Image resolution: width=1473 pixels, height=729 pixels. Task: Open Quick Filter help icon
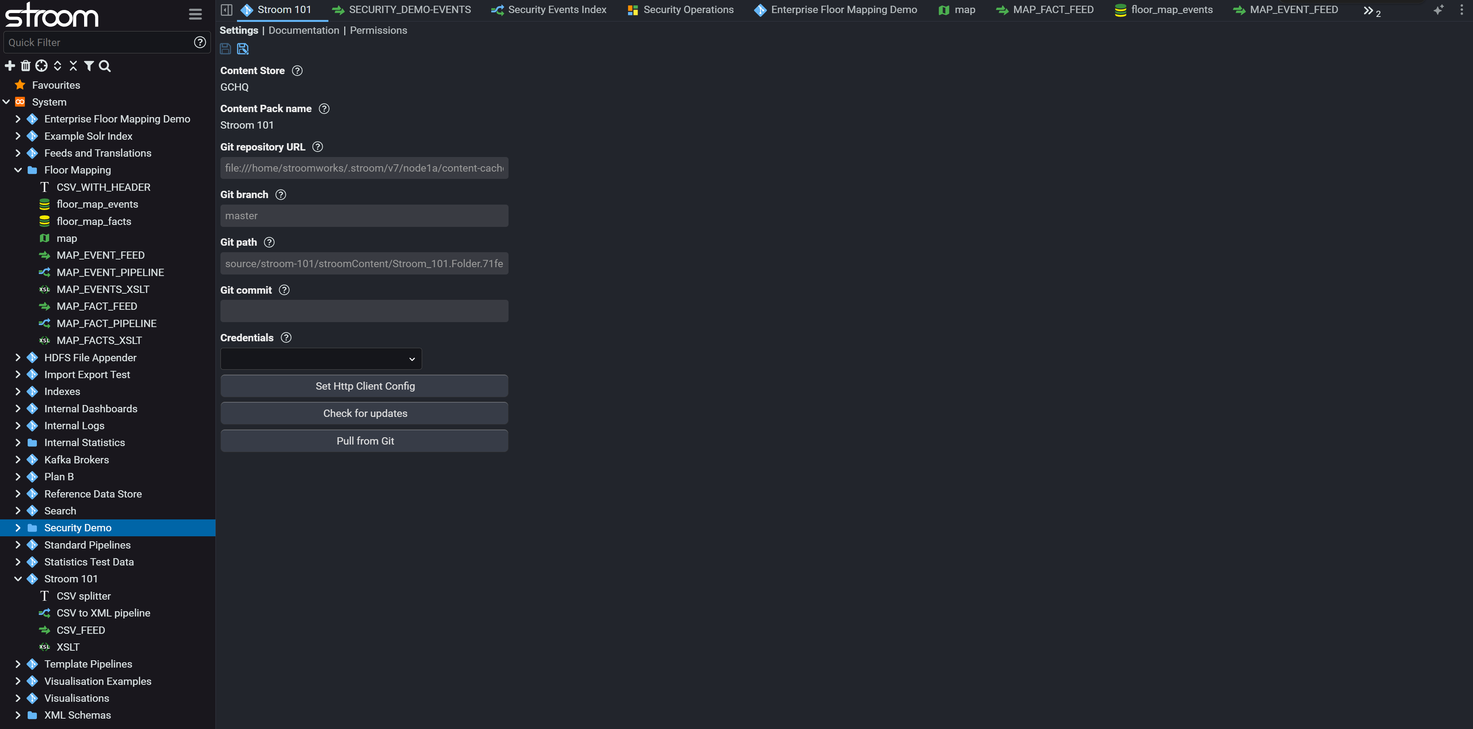(200, 42)
